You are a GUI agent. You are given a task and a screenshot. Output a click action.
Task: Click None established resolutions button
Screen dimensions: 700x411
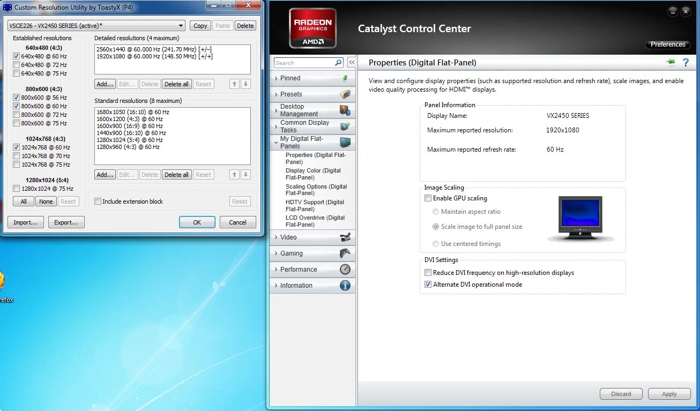pyautogui.click(x=46, y=201)
